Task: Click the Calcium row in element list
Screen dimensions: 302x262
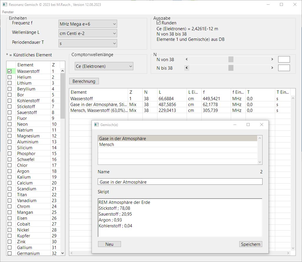Action: (x=34, y=183)
